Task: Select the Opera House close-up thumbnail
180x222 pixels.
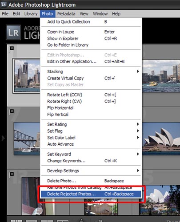Action: coord(161,139)
